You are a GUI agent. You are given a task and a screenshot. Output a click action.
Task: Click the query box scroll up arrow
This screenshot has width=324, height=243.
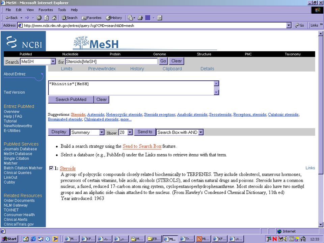point(216,83)
